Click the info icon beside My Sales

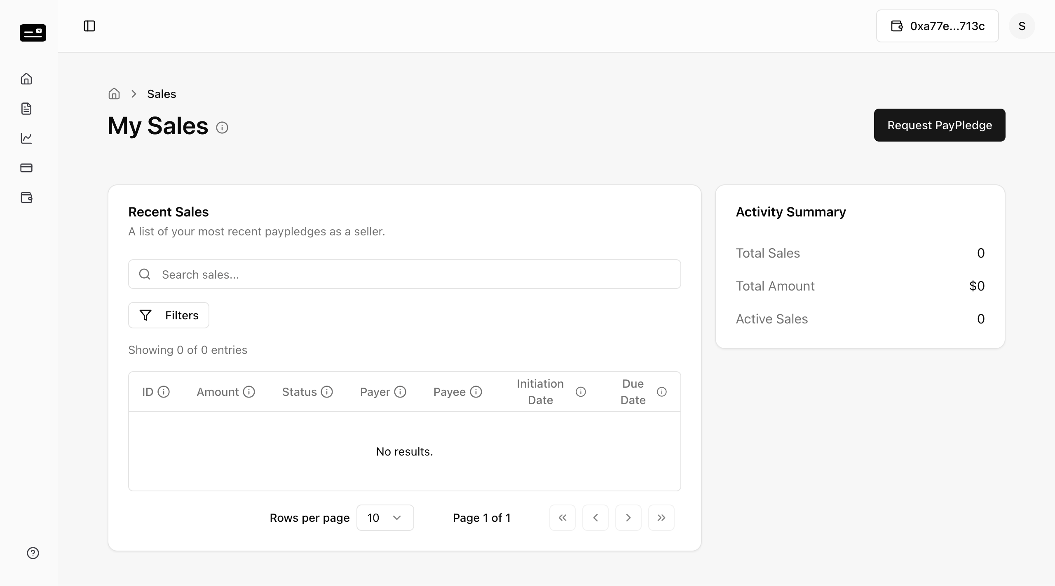coord(222,128)
